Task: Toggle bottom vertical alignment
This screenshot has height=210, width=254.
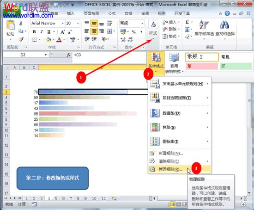Action: (x=102, y=24)
